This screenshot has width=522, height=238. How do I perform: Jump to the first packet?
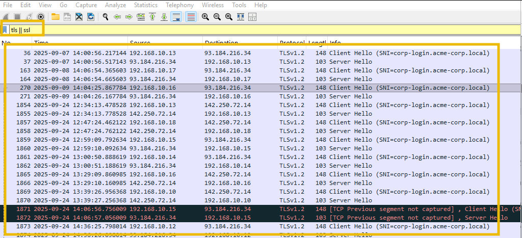(x=152, y=17)
